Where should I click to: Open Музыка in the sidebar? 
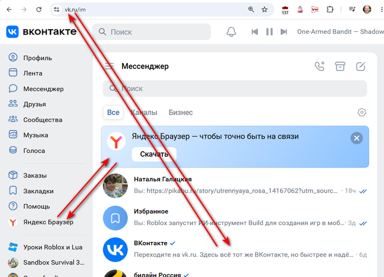tap(28, 135)
